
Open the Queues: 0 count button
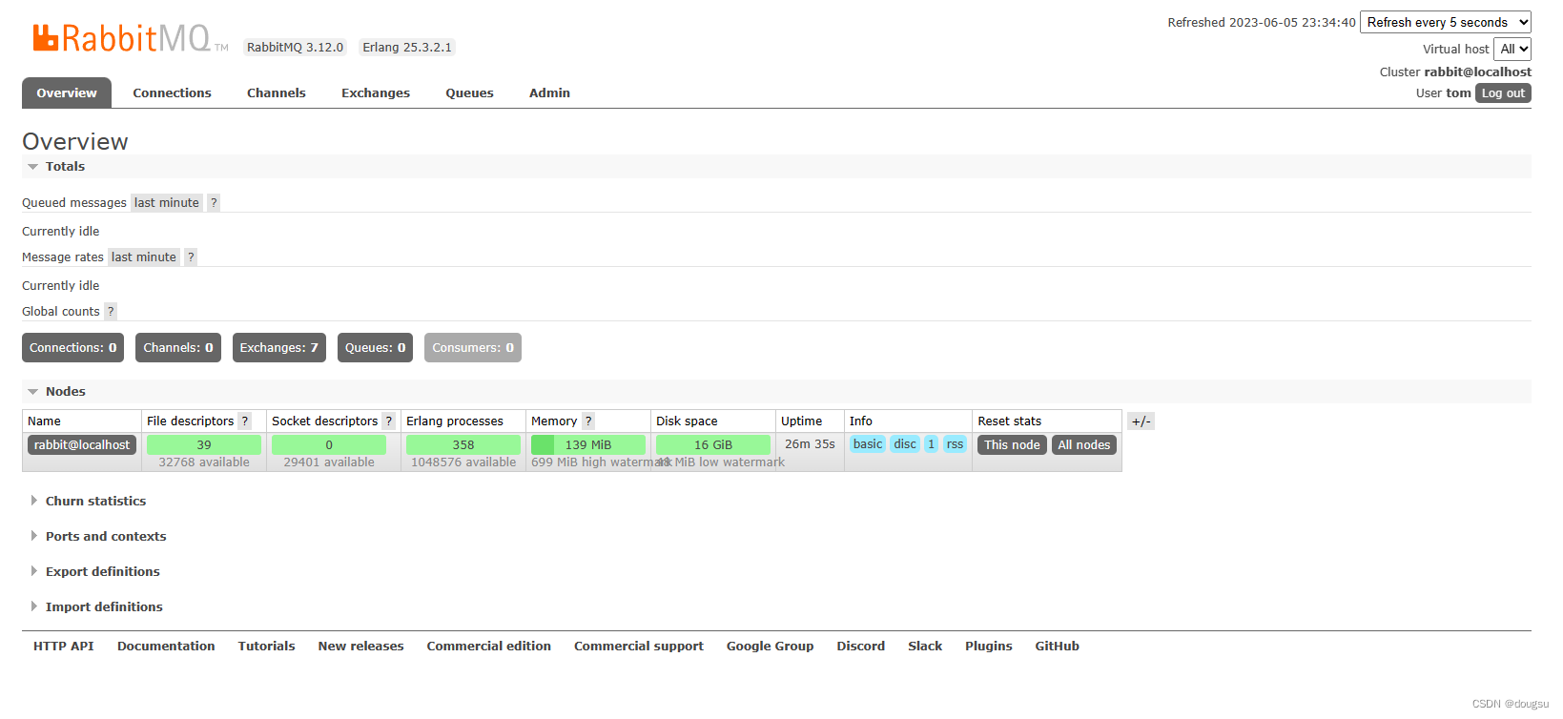tap(376, 348)
